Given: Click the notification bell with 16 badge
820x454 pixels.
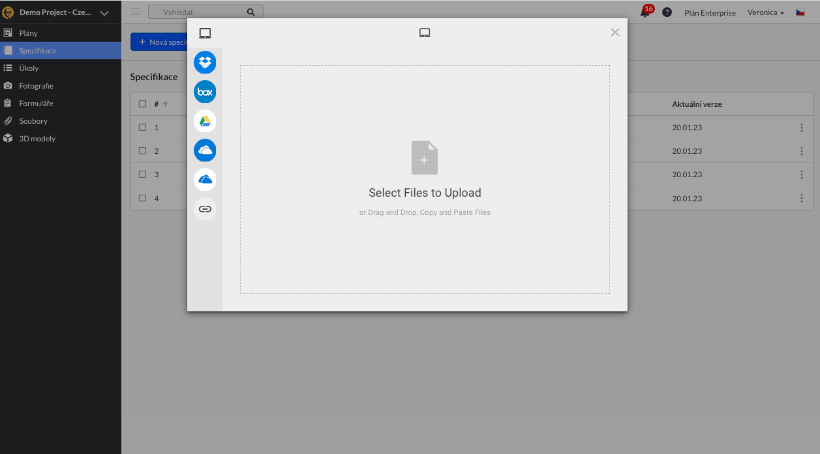Looking at the screenshot, I should tap(645, 12).
